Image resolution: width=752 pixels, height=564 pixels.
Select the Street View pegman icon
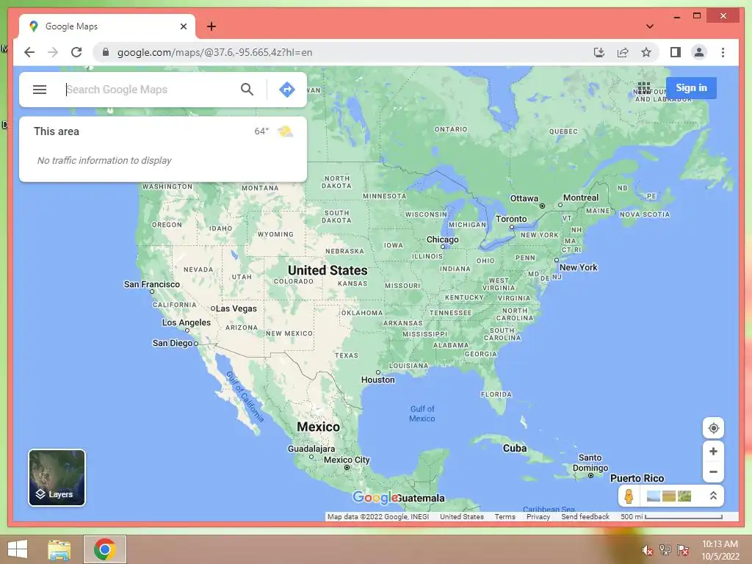pyautogui.click(x=629, y=496)
